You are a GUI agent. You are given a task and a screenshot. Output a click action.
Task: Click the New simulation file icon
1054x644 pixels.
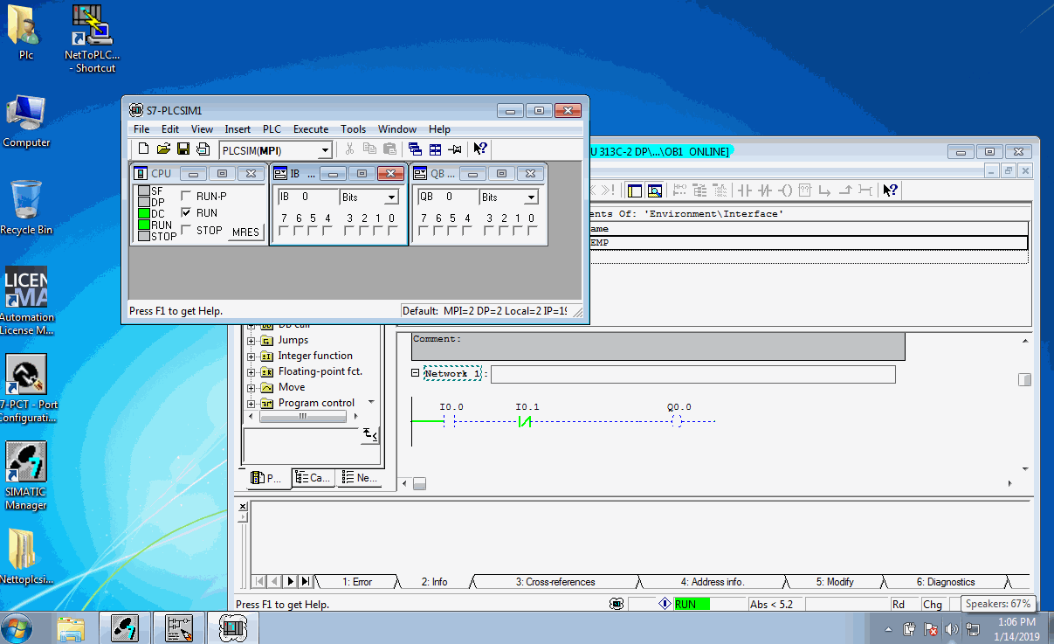tap(144, 149)
